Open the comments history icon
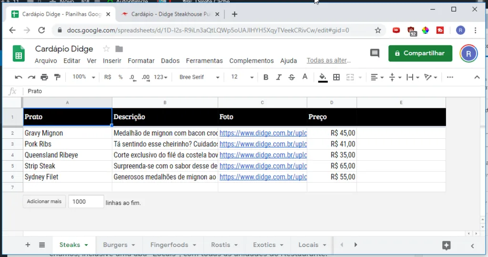 point(375,53)
